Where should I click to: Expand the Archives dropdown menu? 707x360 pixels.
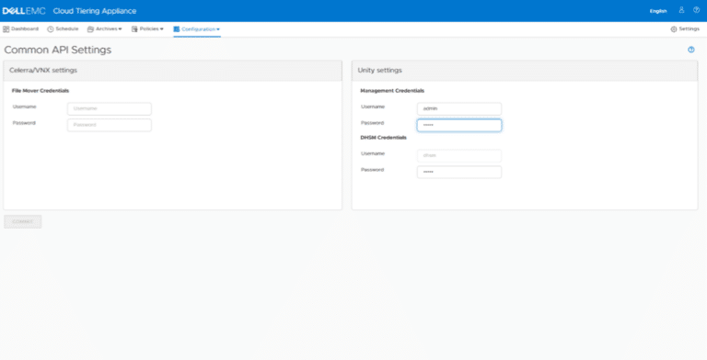tap(105, 28)
